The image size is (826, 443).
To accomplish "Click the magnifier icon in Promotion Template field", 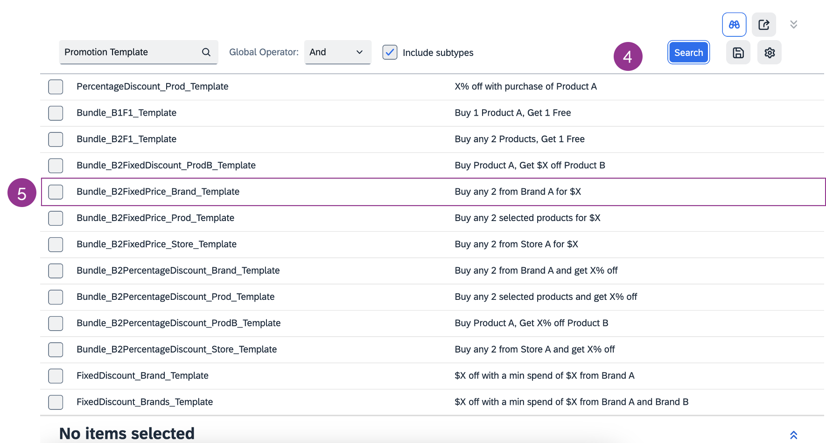I will pyautogui.click(x=206, y=52).
